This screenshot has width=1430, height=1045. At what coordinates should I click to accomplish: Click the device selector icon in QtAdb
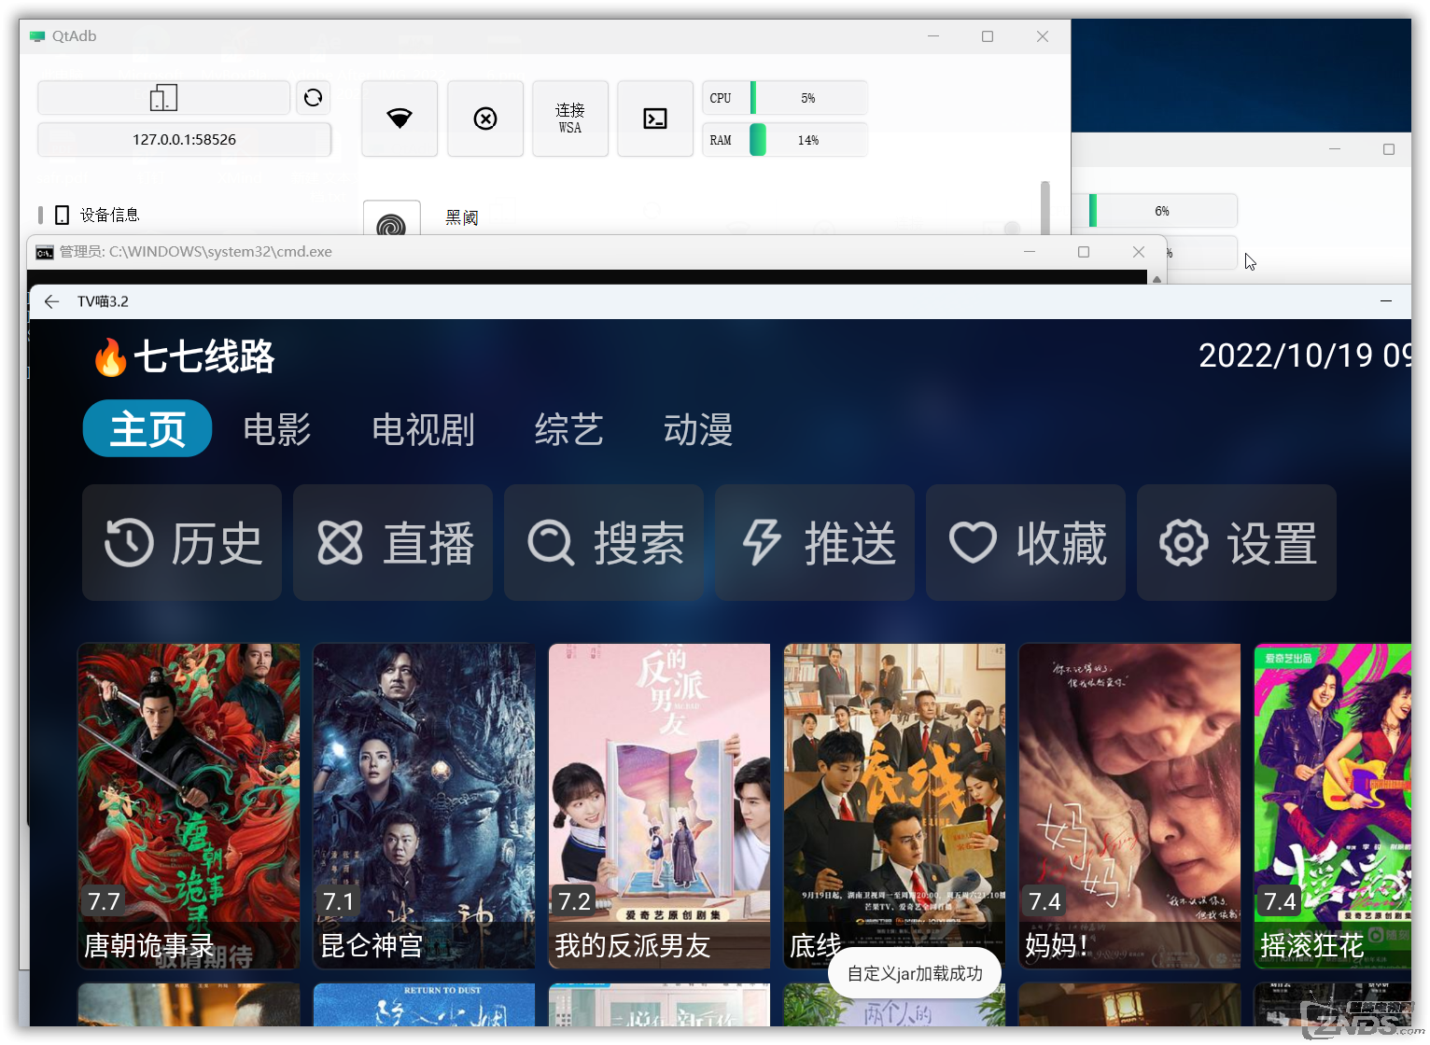[x=163, y=97]
